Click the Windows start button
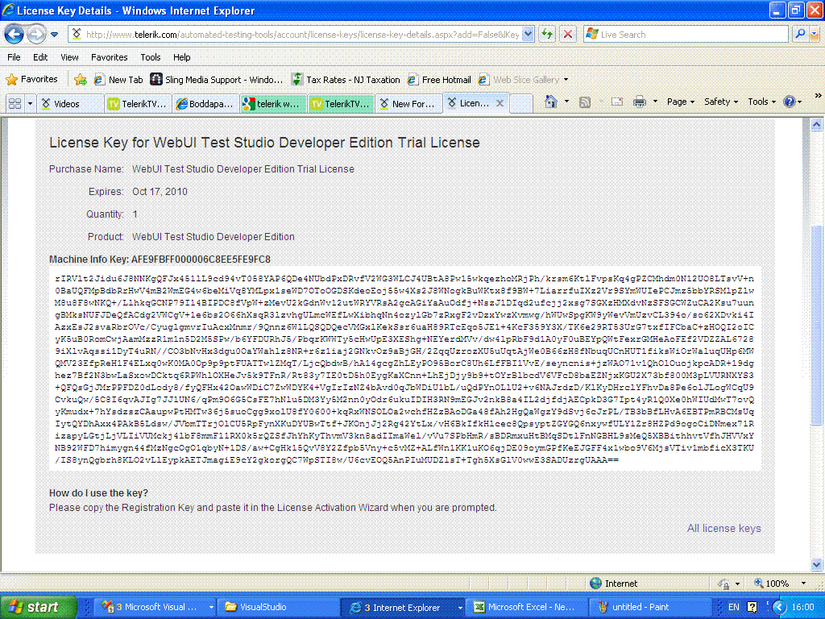 [39, 607]
